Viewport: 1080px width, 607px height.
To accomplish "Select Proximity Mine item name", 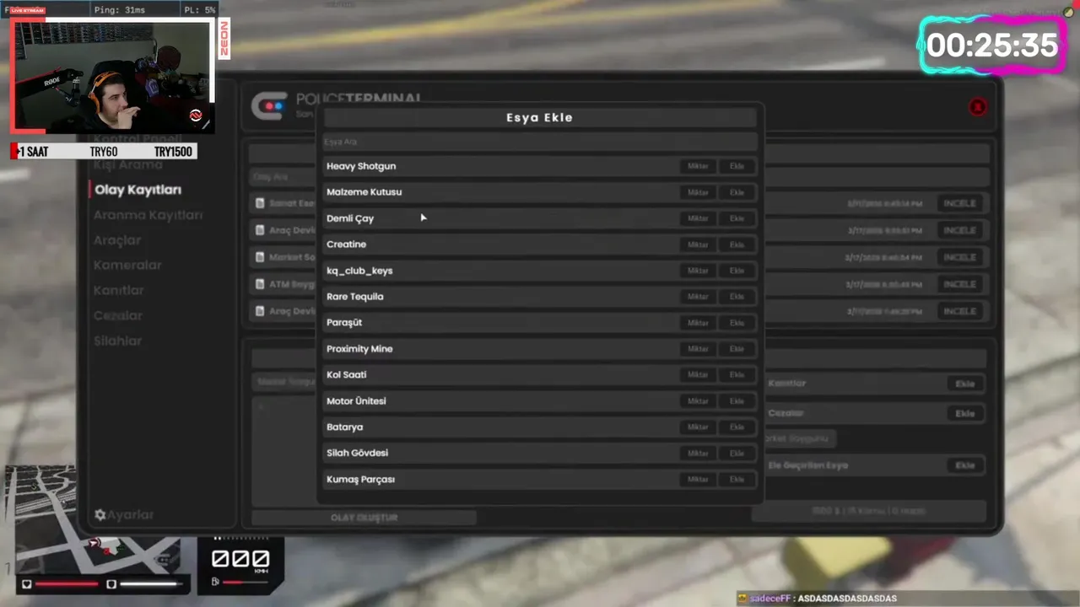I will coord(359,349).
